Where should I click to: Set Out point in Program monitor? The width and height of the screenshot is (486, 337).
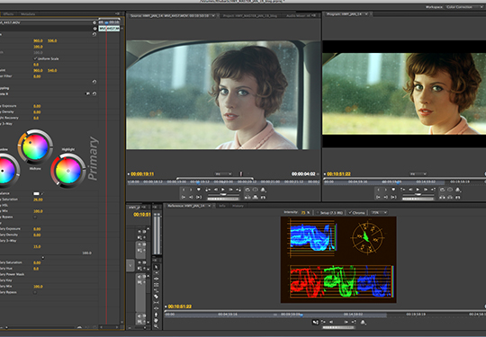[x=386, y=190]
